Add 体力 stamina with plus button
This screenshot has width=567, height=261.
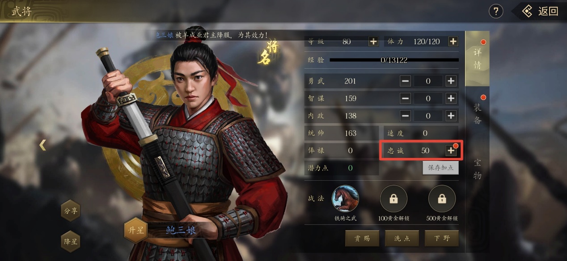(x=453, y=41)
